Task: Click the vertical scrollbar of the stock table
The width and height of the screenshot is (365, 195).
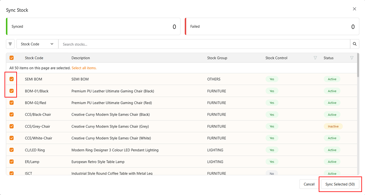Action: [x=358, y=65]
